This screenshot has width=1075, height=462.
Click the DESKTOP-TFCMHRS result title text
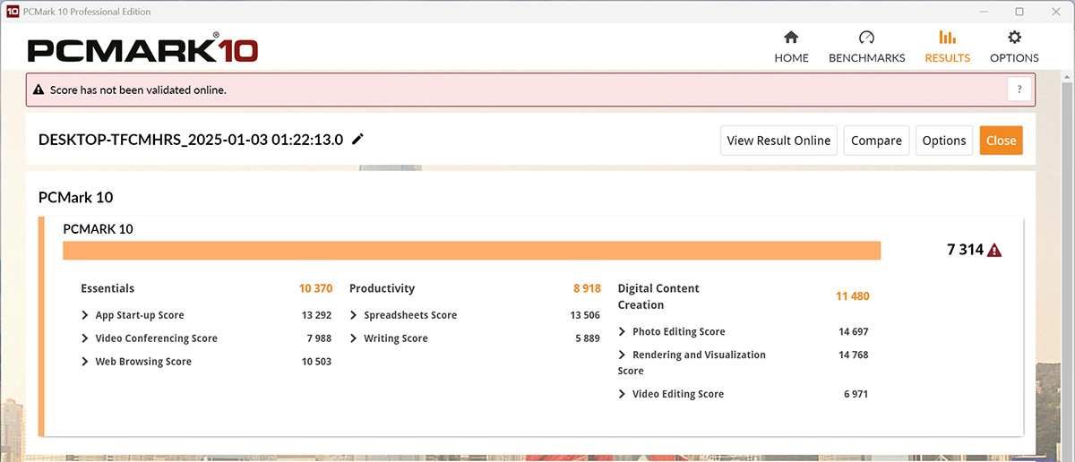click(x=191, y=140)
